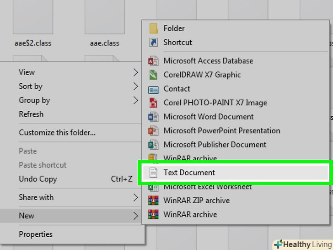This screenshot has width=333, height=250.
Task: Expand the Sort by submenu arrow
Action: click(136, 87)
